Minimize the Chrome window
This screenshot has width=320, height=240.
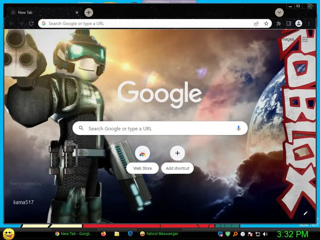tap(290, 6)
